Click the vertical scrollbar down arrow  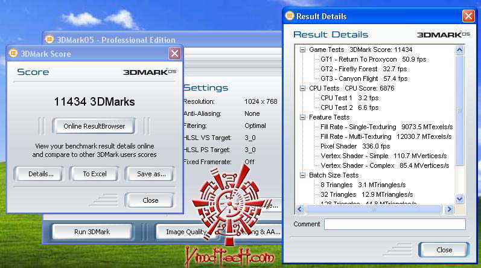click(x=459, y=199)
